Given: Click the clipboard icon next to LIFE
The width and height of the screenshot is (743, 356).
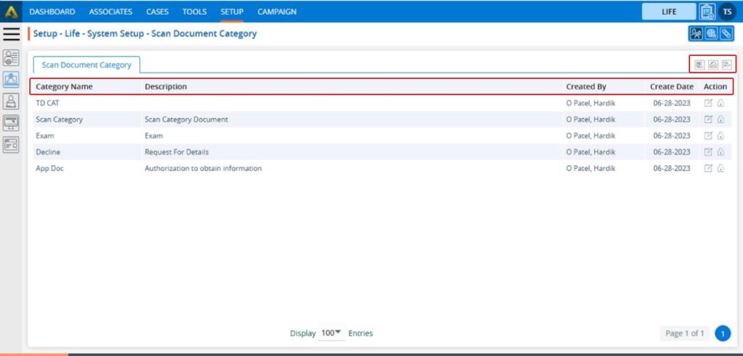Looking at the screenshot, I should click(x=707, y=12).
